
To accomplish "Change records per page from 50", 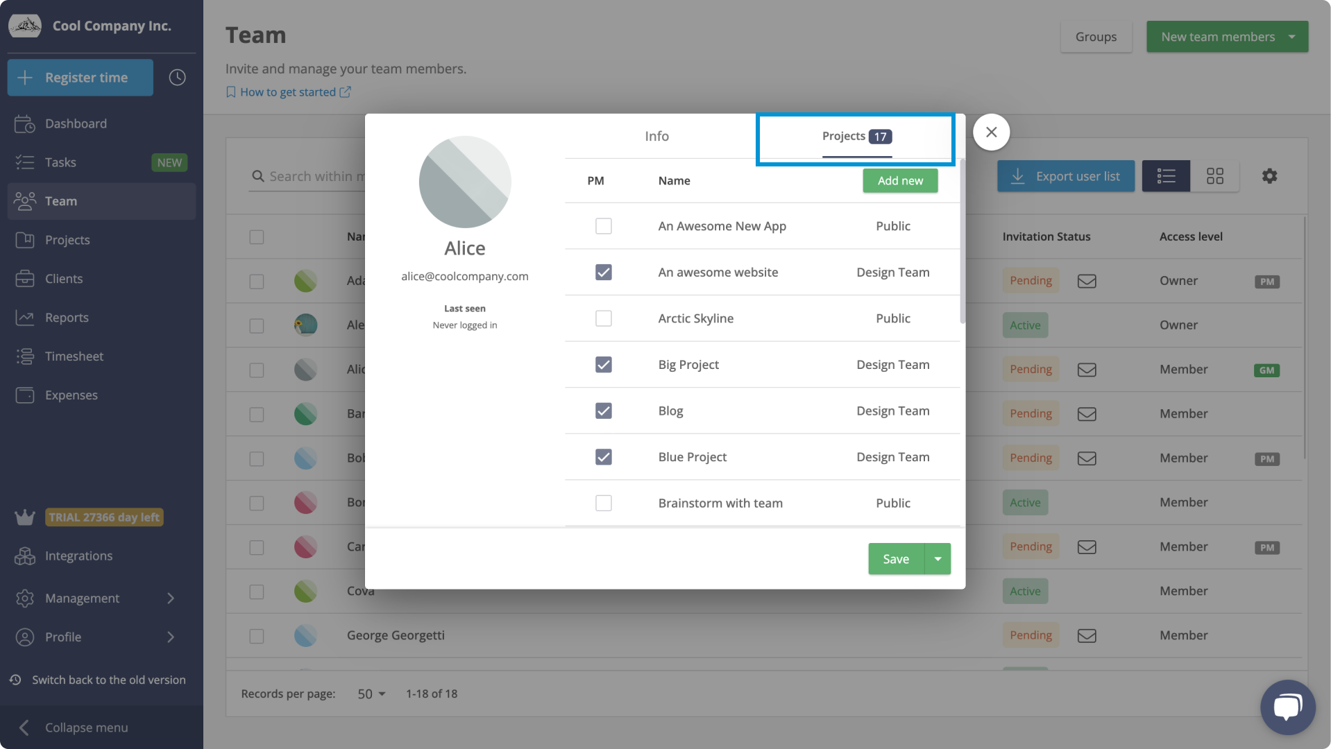I will 370,694.
